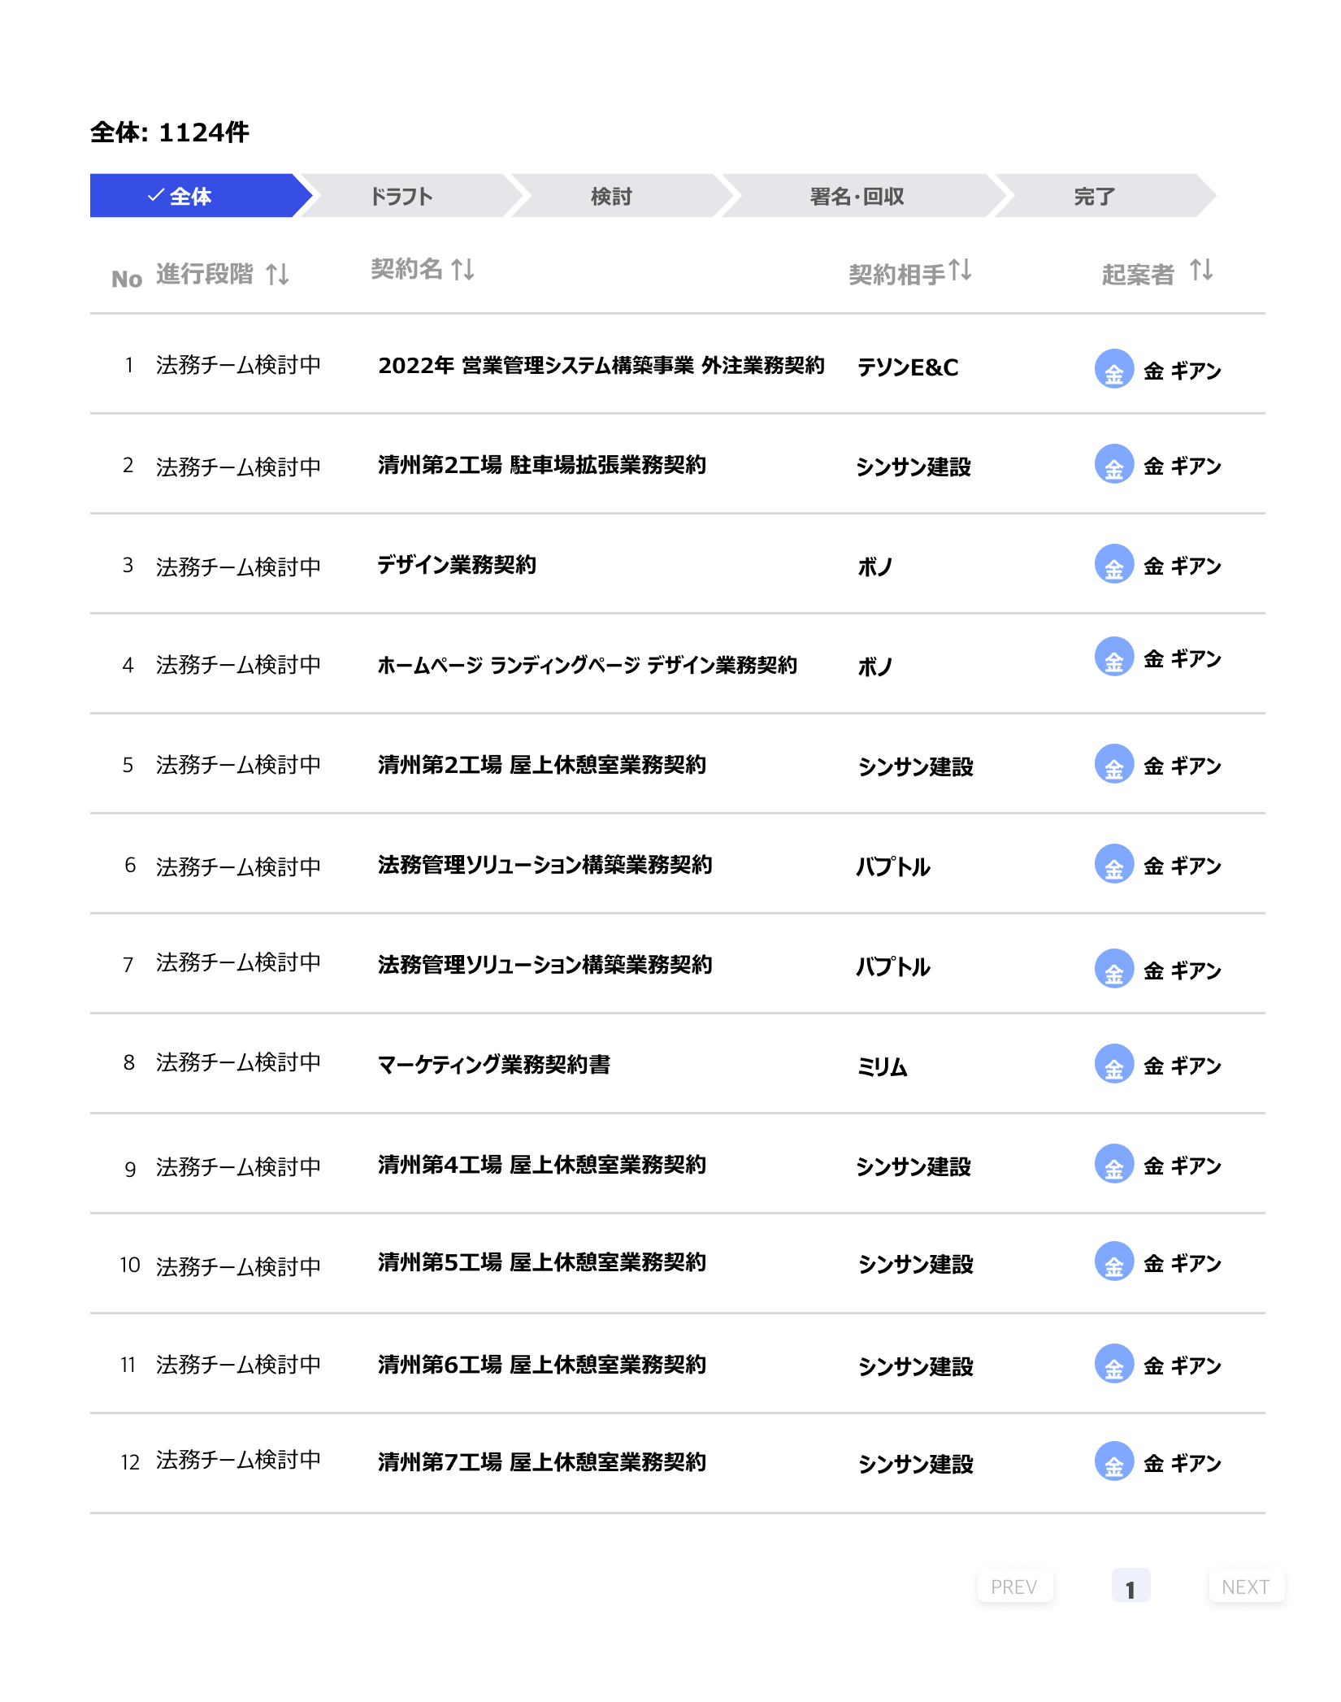1341x1702 pixels.
Task: Open the 署名・回収 stage tab
Action: [x=853, y=195]
